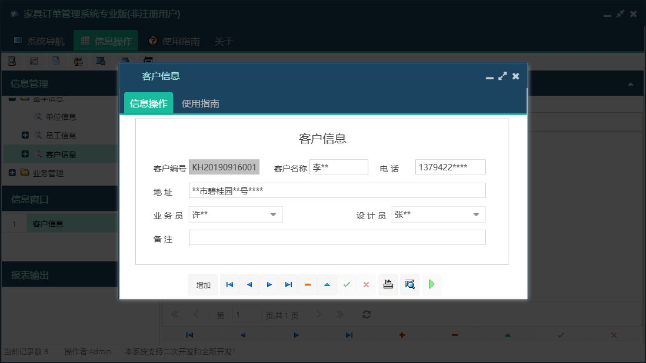Select the last record navigation icon in the dialog

(288, 284)
